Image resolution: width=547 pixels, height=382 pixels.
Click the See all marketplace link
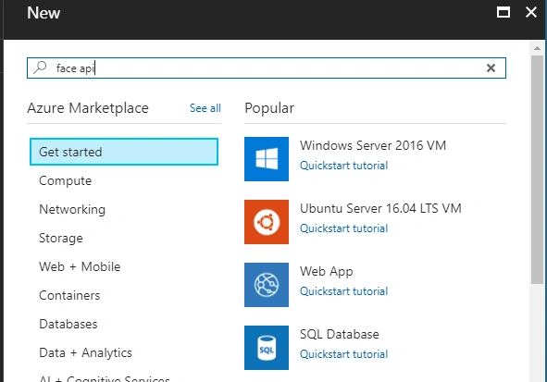coord(205,108)
